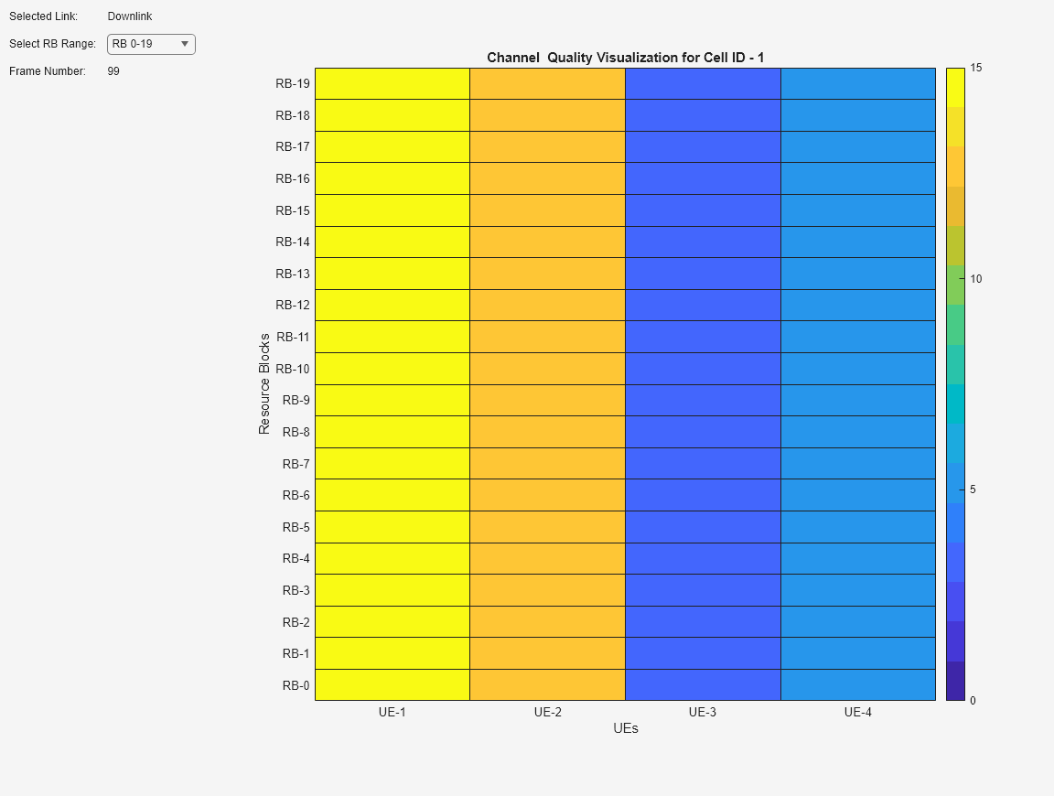Select the UE-3 column header
The image size is (1054, 796).
[x=702, y=712]
